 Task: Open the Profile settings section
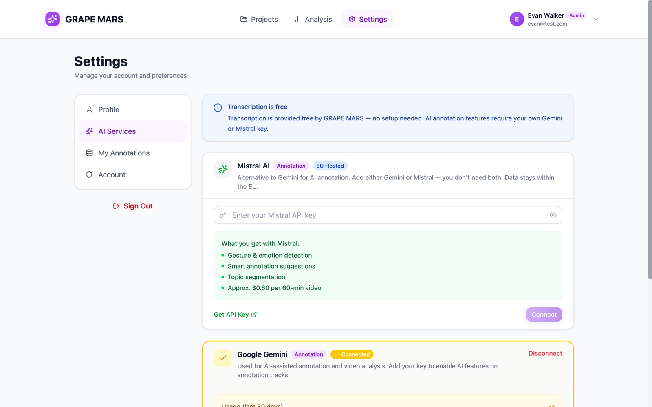[133, 109]
